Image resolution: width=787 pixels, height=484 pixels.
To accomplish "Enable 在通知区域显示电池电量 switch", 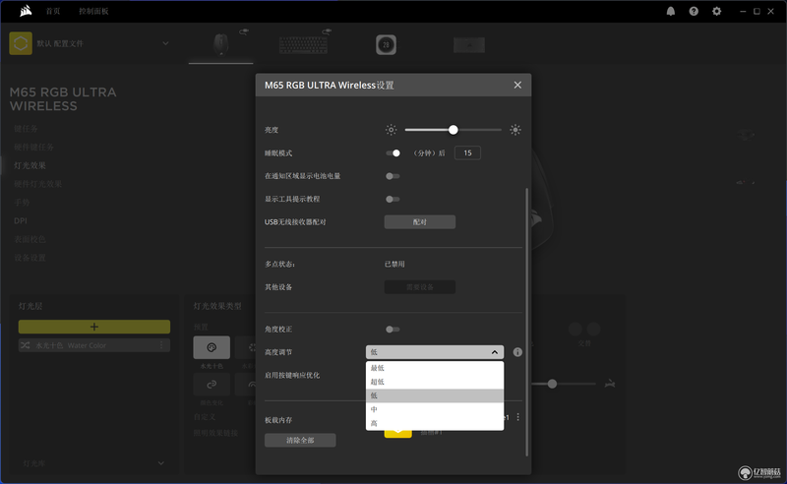I will (x=393, y=176).
